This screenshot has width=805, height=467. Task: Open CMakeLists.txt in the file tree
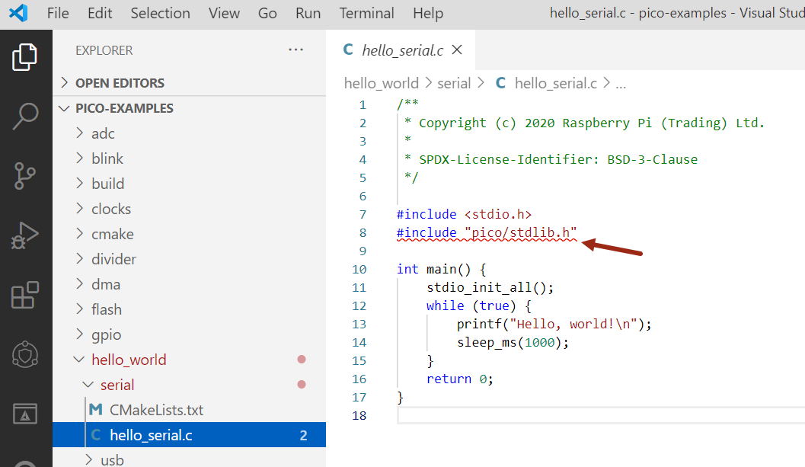[x=156, y=410]
